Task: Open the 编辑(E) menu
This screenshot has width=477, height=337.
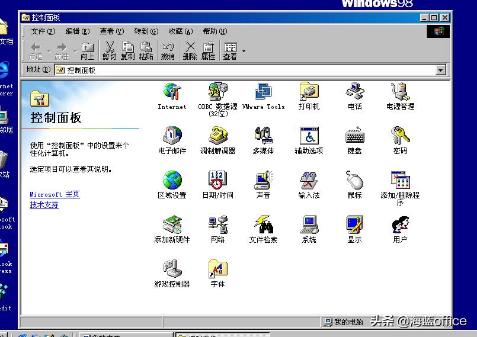Action: coord(78,31)
